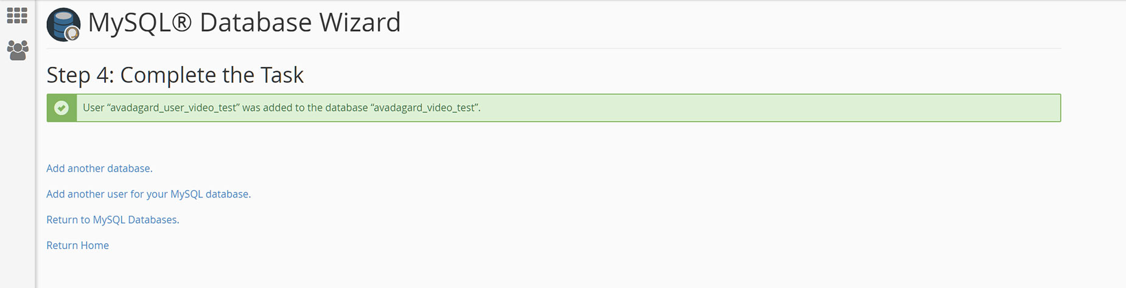Click the horizontal divider below the page title
This screenshot has height=288, width=1126.
(554, 48)
